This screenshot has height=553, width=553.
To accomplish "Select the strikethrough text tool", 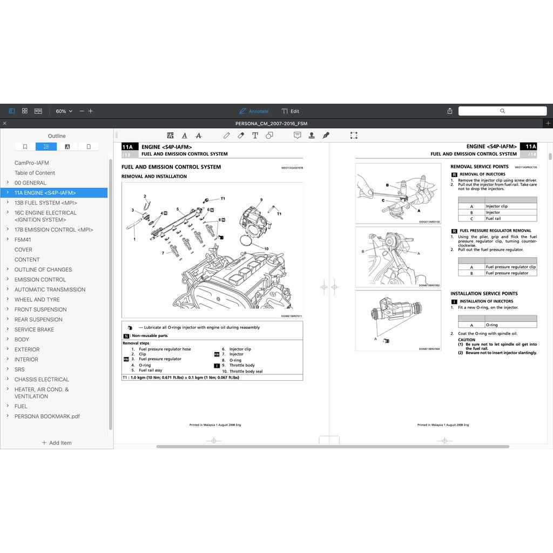I will coord(199,136).
